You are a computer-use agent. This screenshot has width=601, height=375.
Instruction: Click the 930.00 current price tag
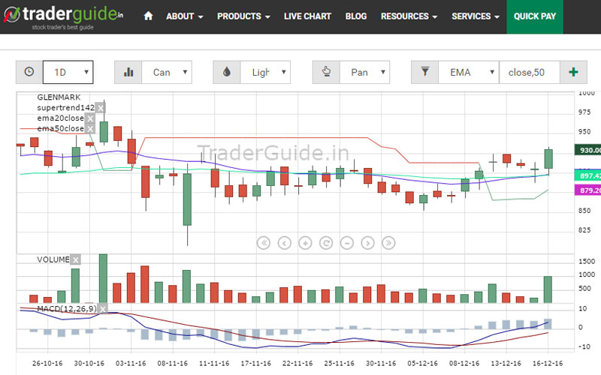tap(587, 150)
